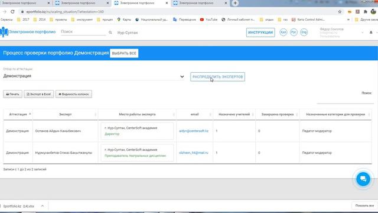Click the ИНСТРУКЦИИ button

(260, 33)
